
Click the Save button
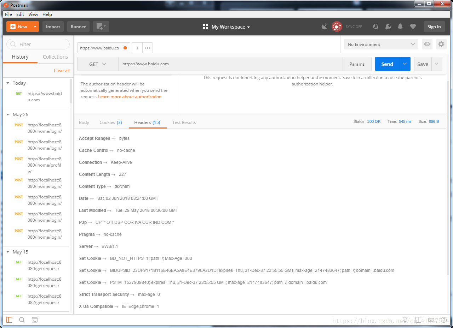[x=423, y=64]
